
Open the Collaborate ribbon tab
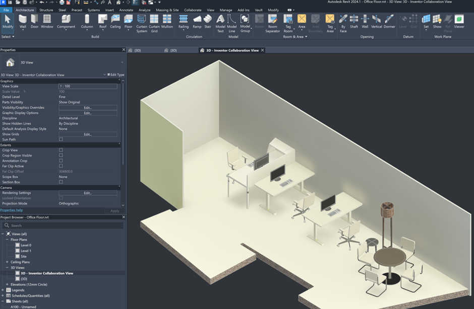pos(192,10)
